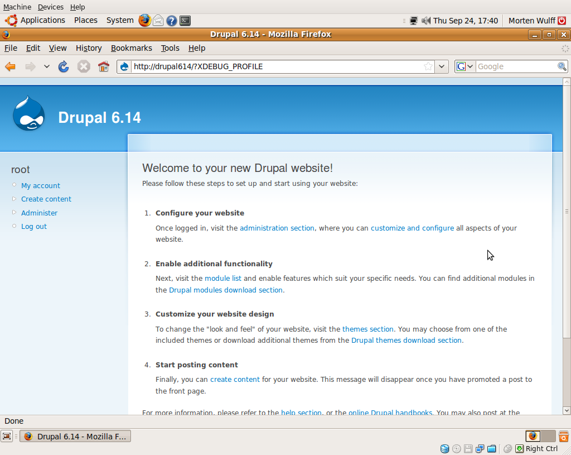The image size is (571, 455).
Task: Click the Show Desktop button in bottom panel
Action: [x=7, y=436]
